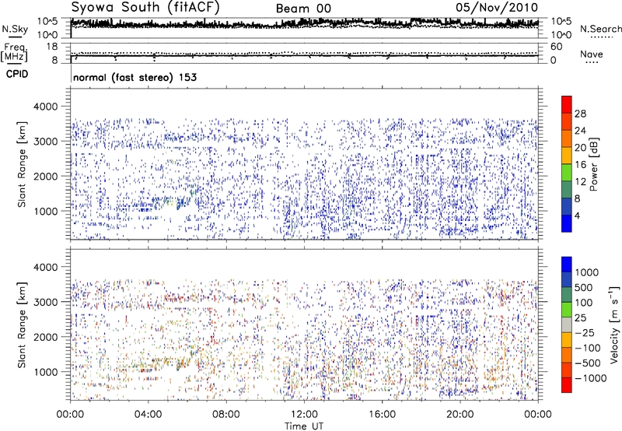Screen dimensions: 622x431
Task: Click the '04:00' time axis tick label
Action: pyautogui.click(x=148, y=415)
